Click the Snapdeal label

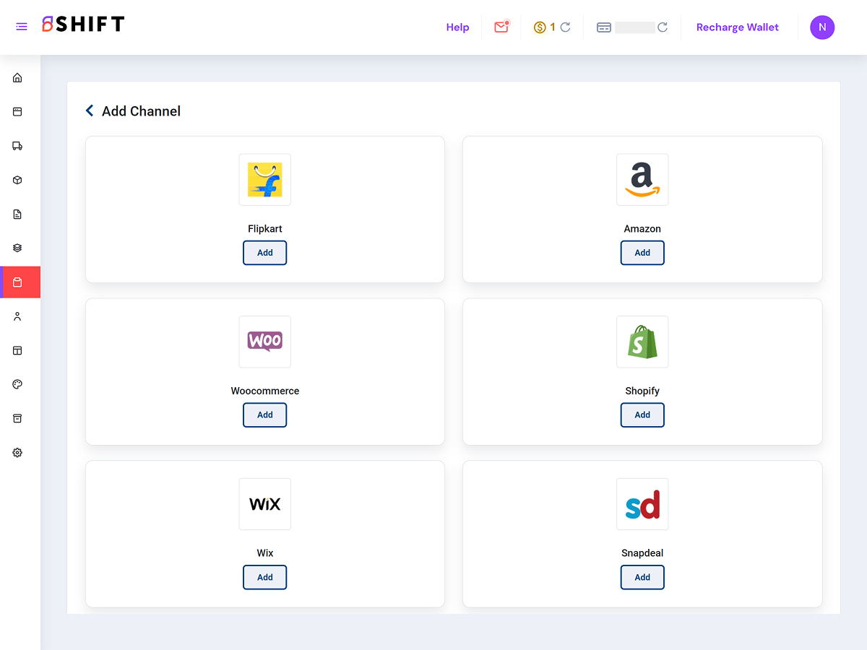coord(642,553)
